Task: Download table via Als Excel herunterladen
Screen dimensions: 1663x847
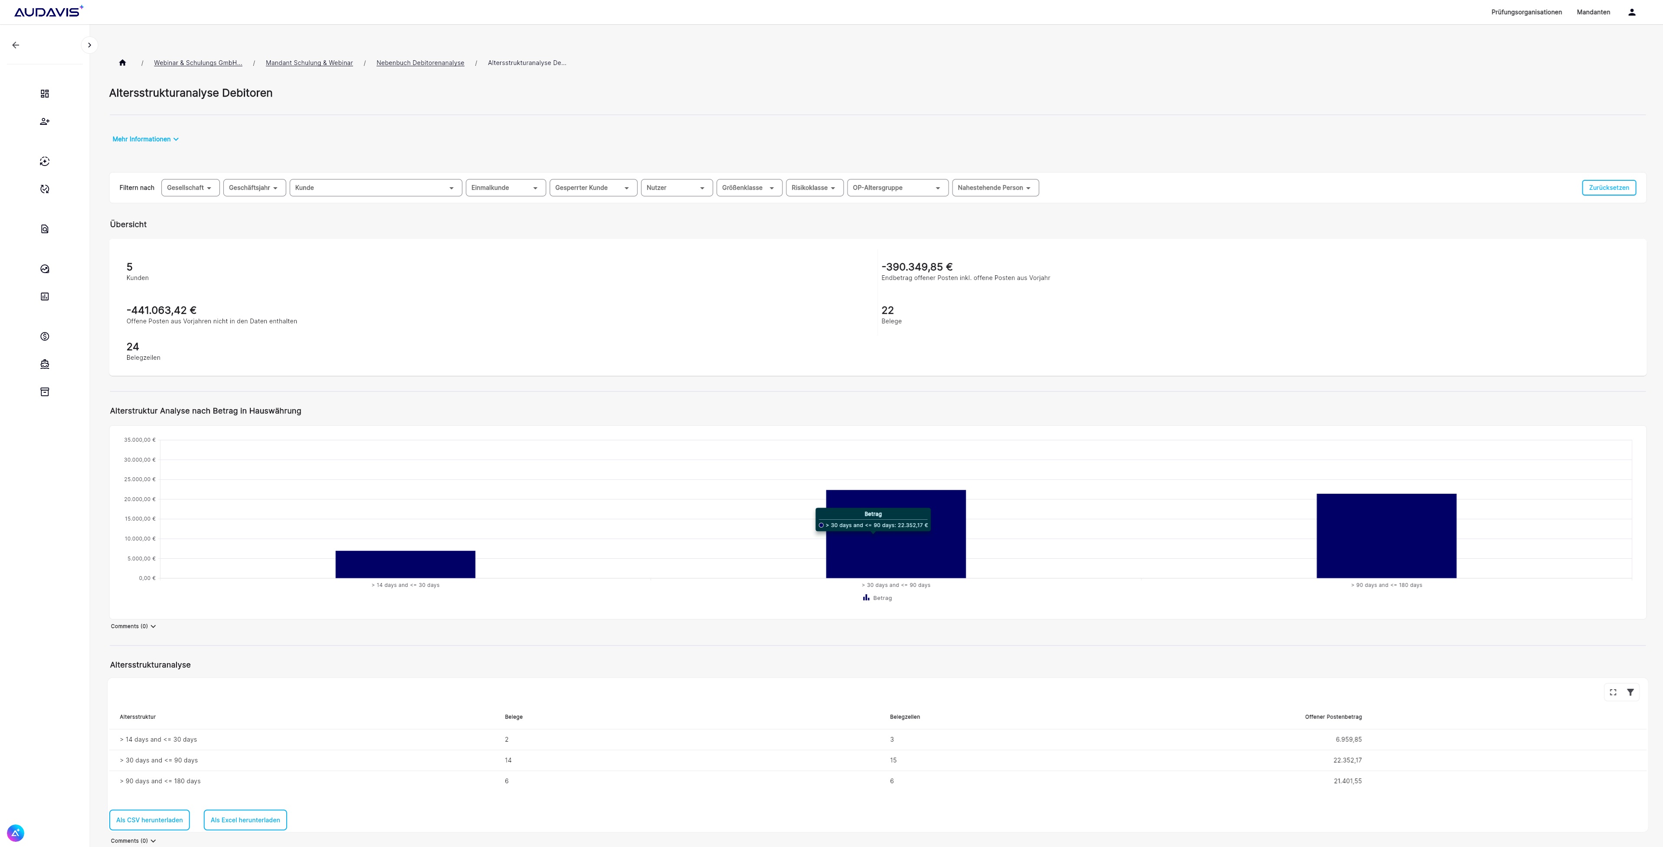Action: point(245,820)
